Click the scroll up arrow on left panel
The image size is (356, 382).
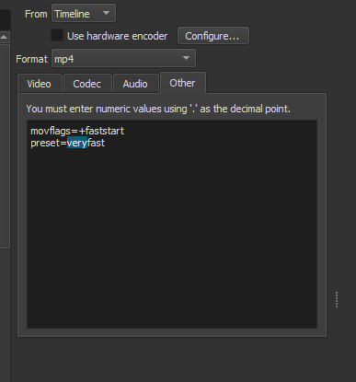(5, 37)
